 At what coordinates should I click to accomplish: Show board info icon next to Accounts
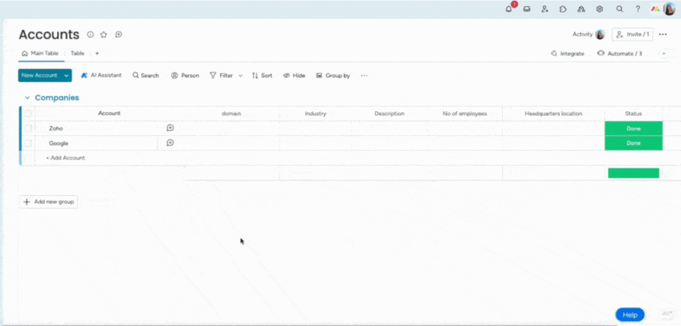point(90,35)
